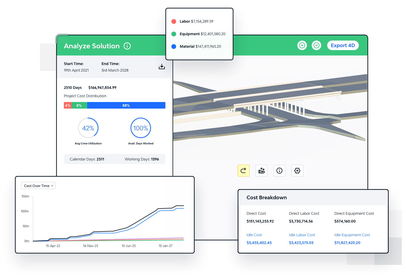Expand the Cost Over Time dropdown

(x=38, y=186)
